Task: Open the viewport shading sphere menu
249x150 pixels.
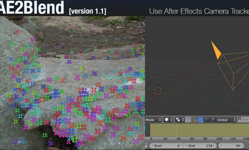Action: 168,120
